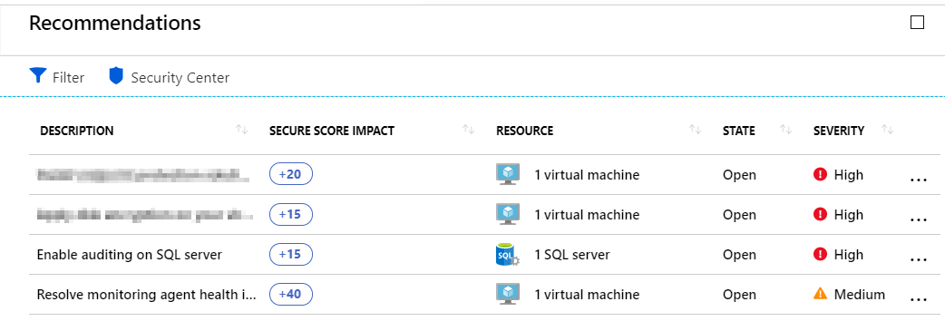Click the orange Medium severity warning icon
Screen dimensions: 945x331
coord(820,294)
